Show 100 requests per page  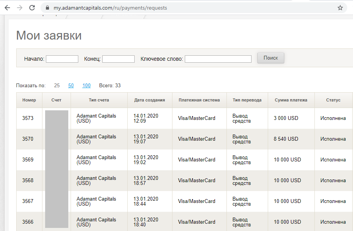[x=86, y=85]
